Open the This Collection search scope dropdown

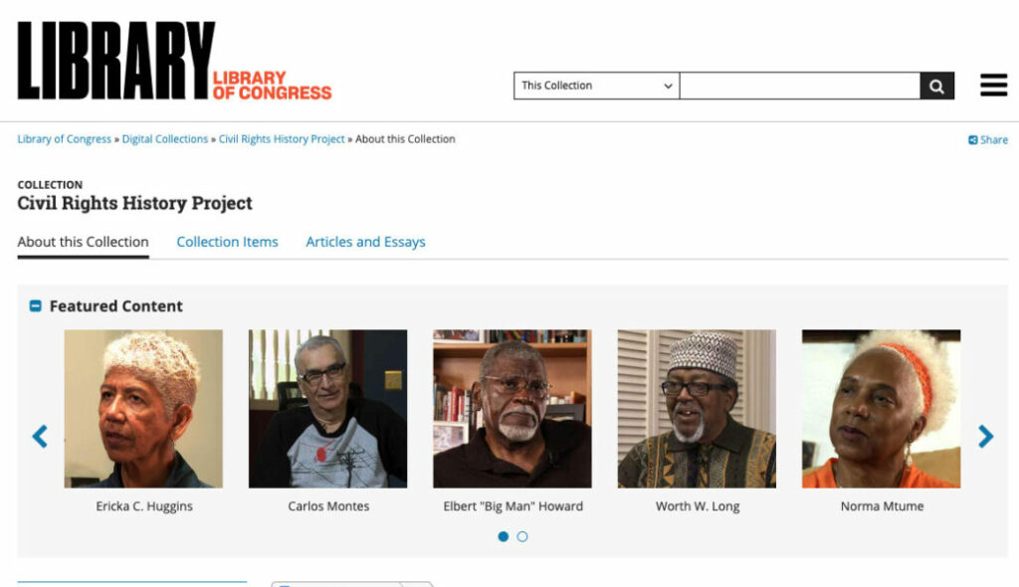pos(597,86)
